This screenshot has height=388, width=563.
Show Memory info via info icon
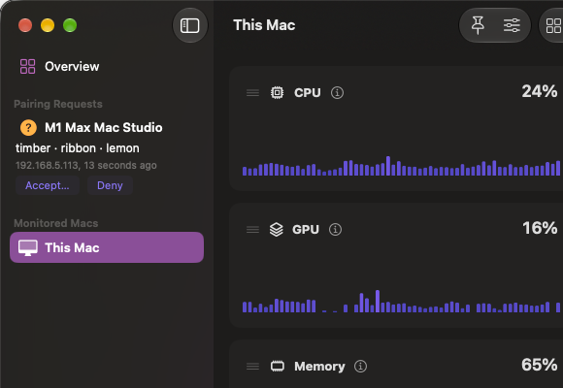(360, 366)
